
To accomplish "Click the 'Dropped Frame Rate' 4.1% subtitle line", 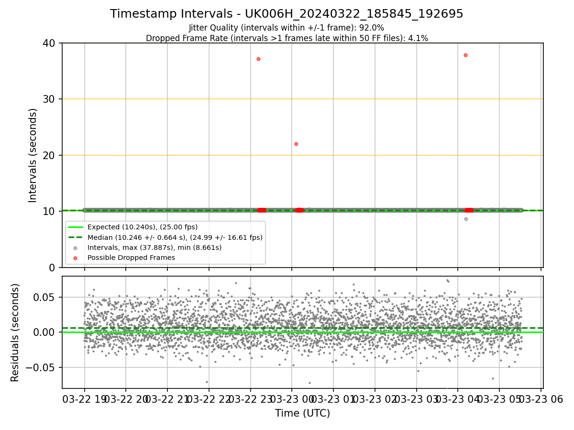I will (287, 38).
